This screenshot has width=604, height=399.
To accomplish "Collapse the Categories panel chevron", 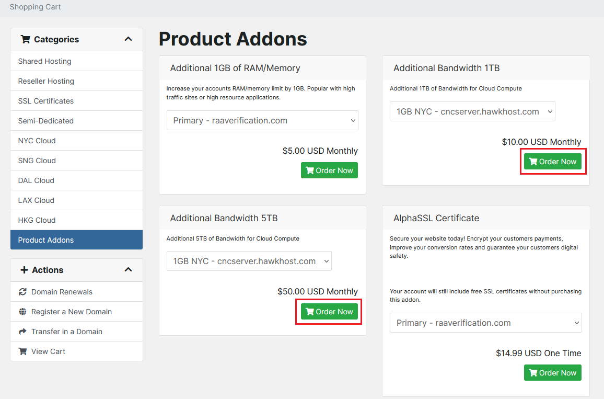I will (x=128, y=39).
